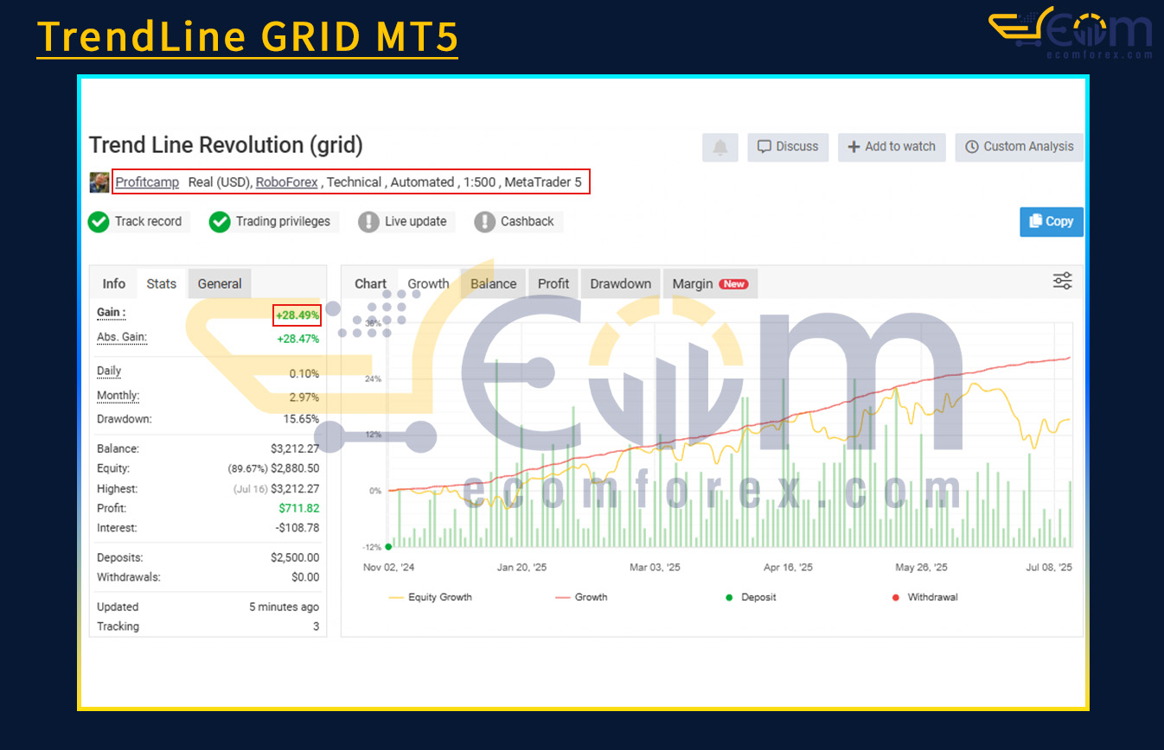Switch to the Info tab

tap(114, 283)
